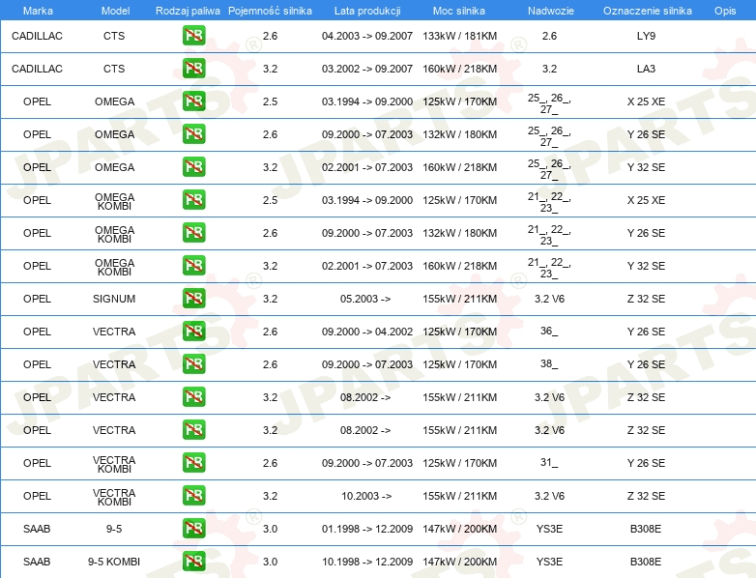756x578 pixels.
Task: Click production years 10.1998 -> 12.2009
Action: point(367,562)
